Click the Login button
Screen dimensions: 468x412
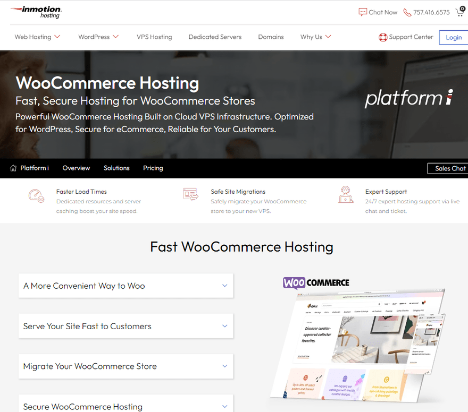pyautogui.click(x=453, y=38)
